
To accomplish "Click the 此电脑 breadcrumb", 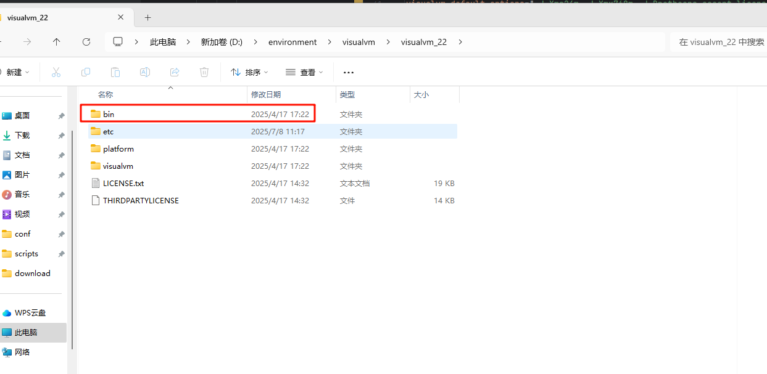I will [163, 42].
